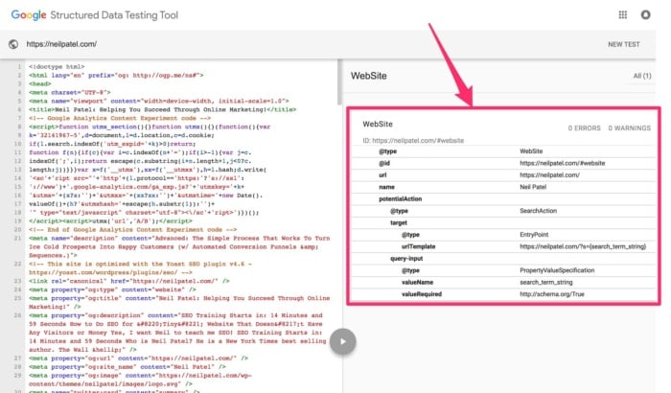Click code line 1 doctype html
Image resolution: width=671 pixels, height=393 pixels.
[x=57, y=67]
